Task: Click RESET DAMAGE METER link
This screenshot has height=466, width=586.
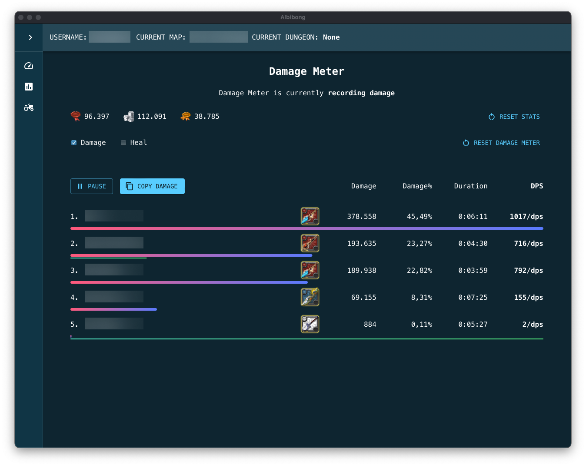Action: point(501,143)
